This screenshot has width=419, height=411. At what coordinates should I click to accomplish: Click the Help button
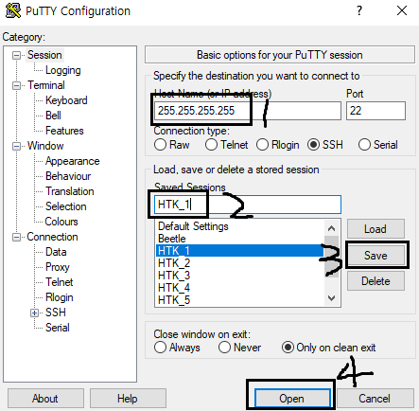coord(128,399)
